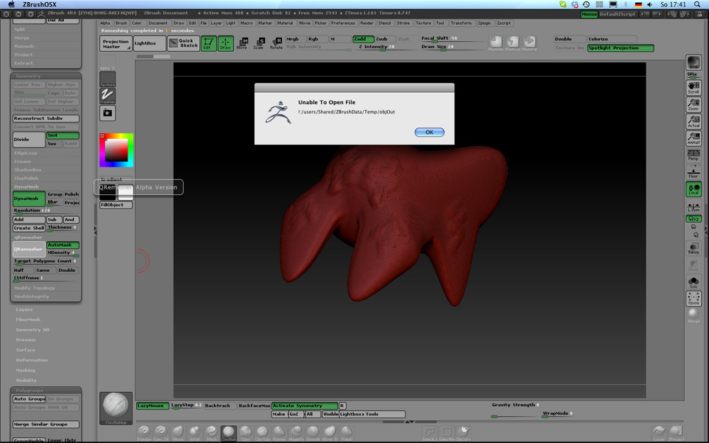Image resolution: width=709 pixels, height=443 pixels.
Task: Open current ClayBuildup brush thumbnail
Action: pyautogui.click(x=116, y=409)
